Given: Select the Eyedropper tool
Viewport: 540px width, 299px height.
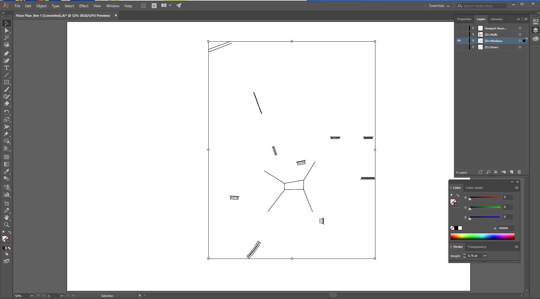Looking at the screenshot, I should tap(7, 171).
